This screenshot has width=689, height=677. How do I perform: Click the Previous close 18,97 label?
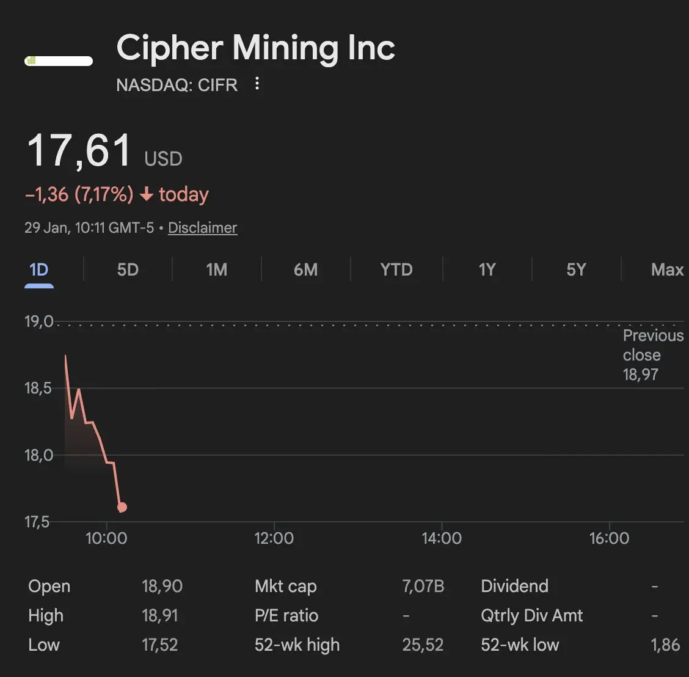pyautogui.click(x=652, y=355)
